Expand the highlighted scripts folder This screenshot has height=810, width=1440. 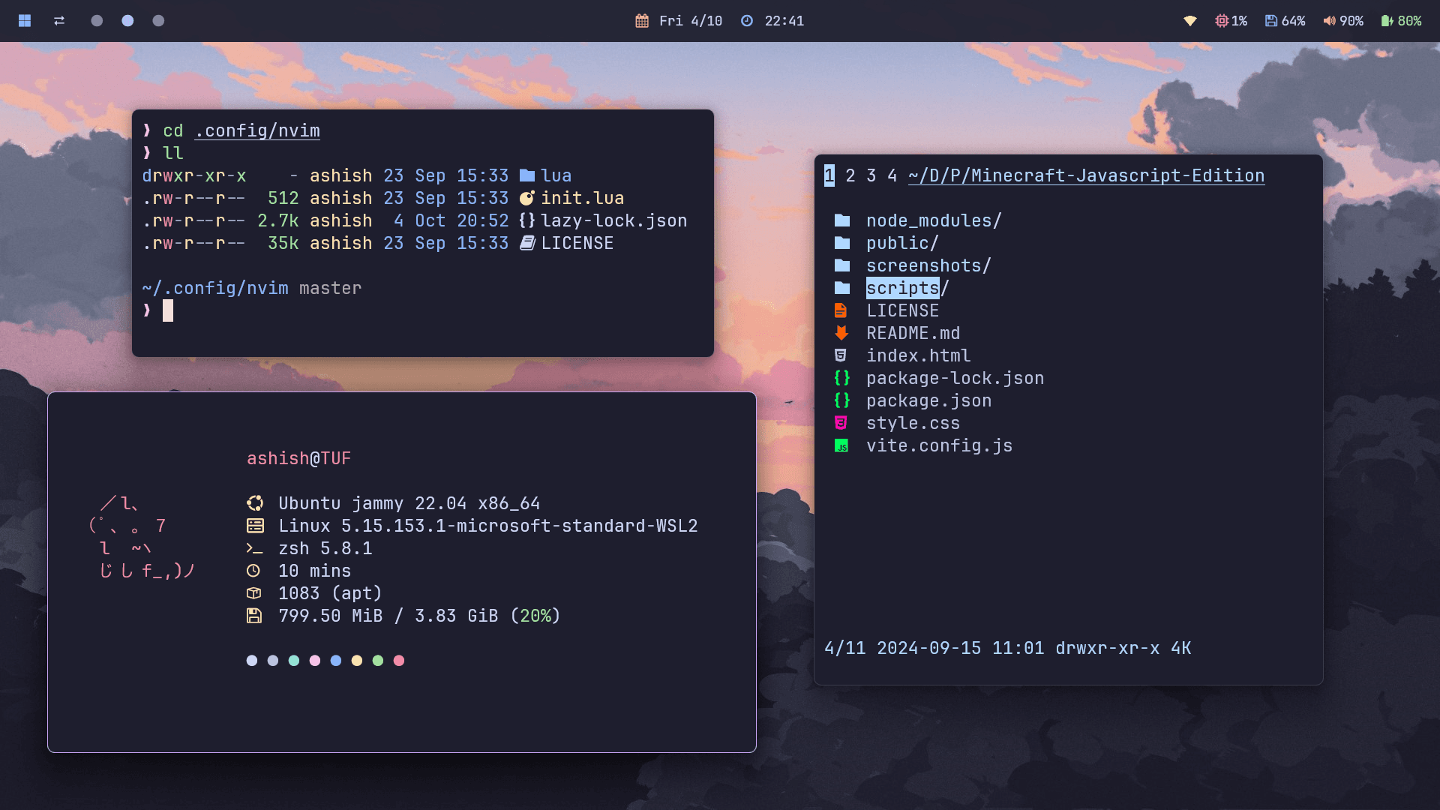coord(903,288)
